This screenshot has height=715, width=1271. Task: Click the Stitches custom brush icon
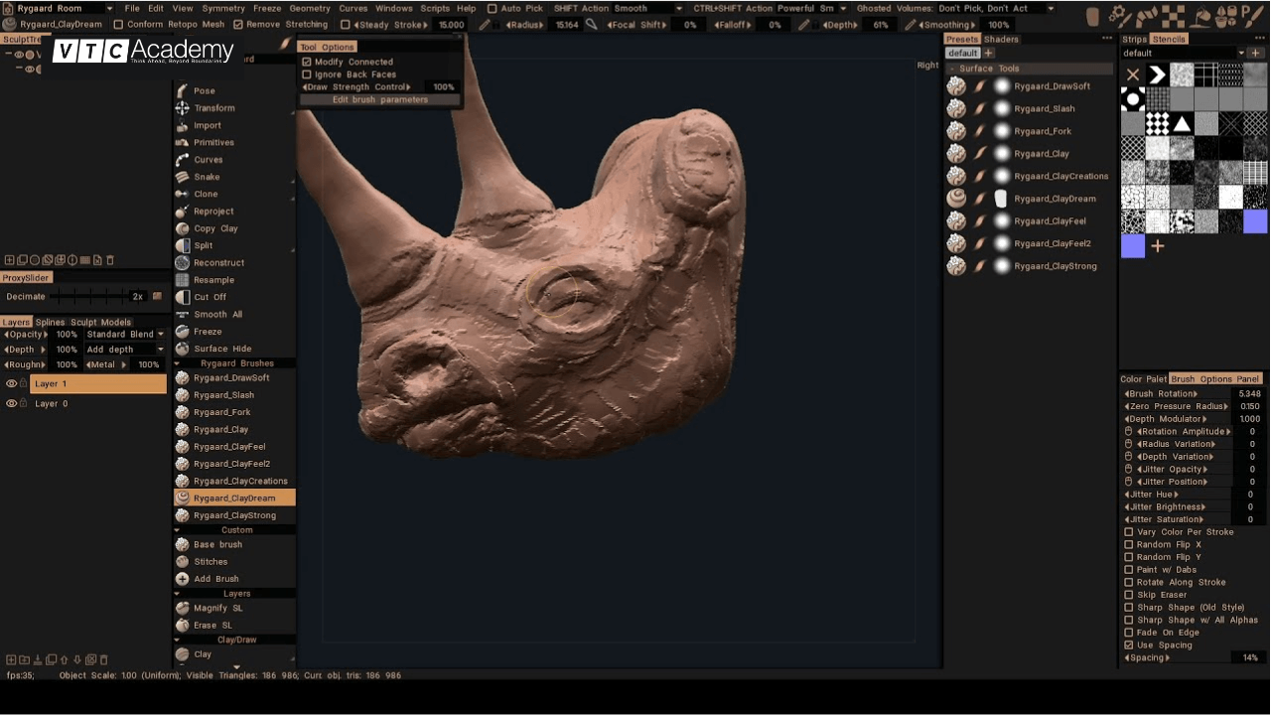click(183, 562)
